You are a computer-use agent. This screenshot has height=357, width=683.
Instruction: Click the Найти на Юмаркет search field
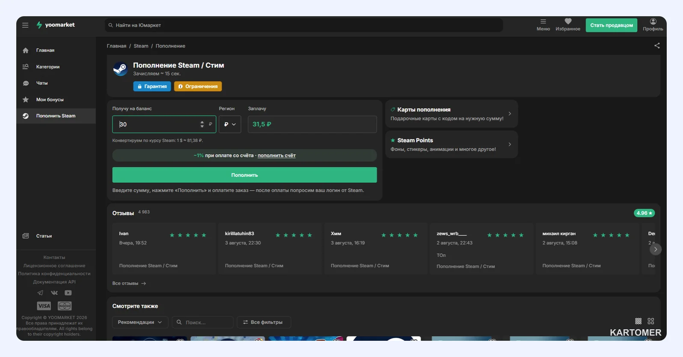[304, 25]
